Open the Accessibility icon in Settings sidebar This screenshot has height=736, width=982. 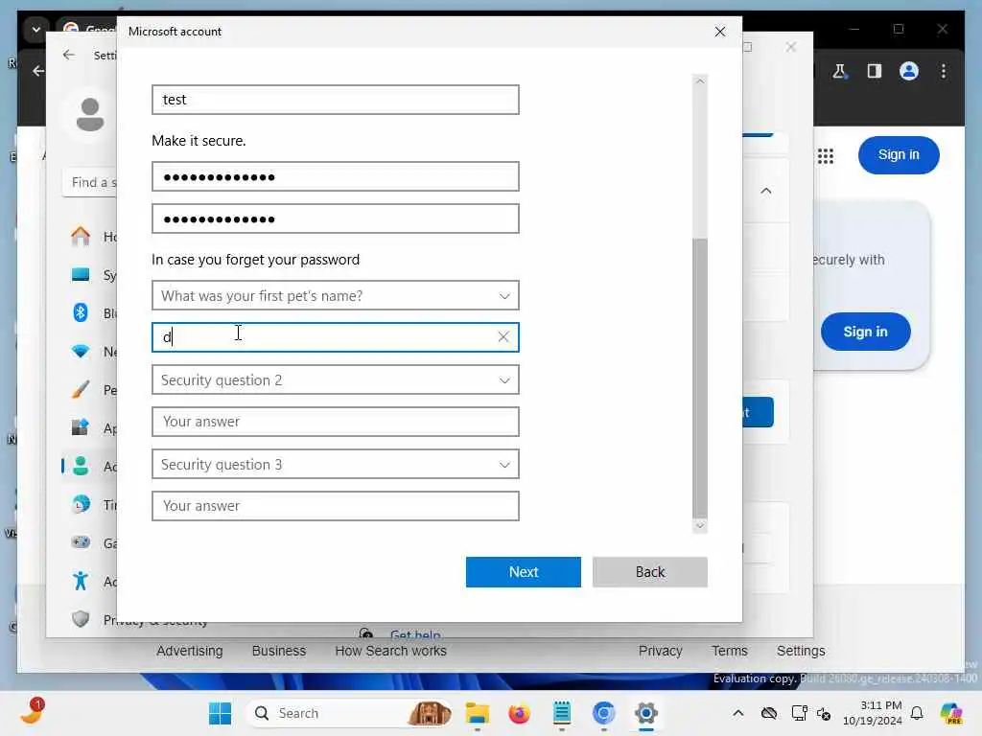coord(81,581)
